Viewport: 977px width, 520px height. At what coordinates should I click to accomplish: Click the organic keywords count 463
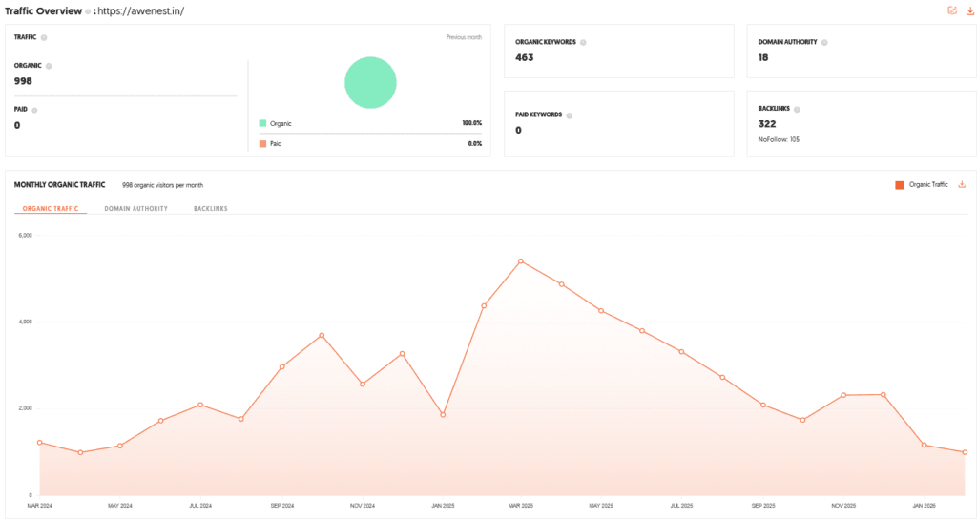[525, 57]
